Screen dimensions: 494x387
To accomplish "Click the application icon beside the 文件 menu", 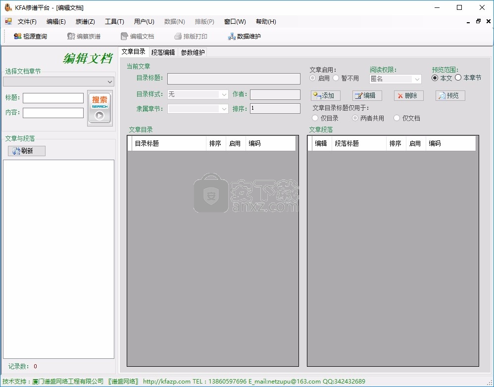I will click(x=8, y=21).
